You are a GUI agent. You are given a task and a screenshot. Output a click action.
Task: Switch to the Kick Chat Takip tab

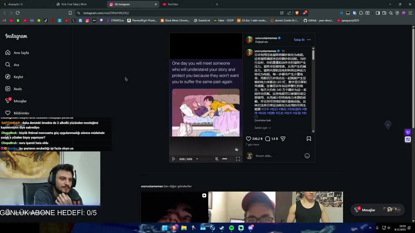point(79,4)
